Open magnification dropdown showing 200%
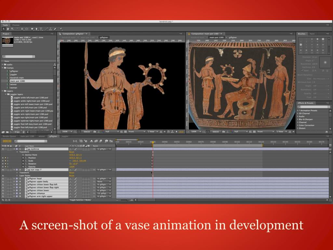The width and height of the screenshot is (333, 250). click(x=67, y=132)
